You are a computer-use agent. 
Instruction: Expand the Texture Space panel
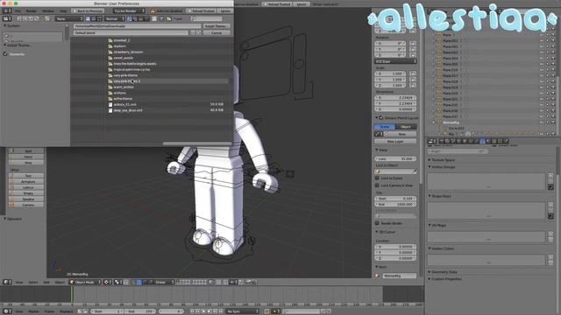[430, 160]
